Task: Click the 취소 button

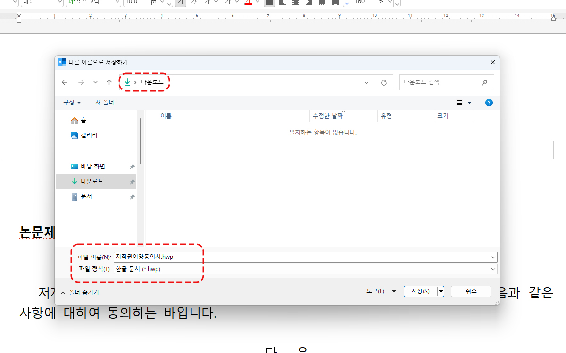Action: [471, 291]
